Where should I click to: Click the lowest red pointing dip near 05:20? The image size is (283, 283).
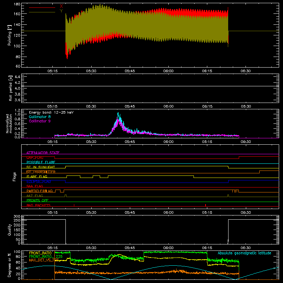pyautogui.click(x=67, y=58)
